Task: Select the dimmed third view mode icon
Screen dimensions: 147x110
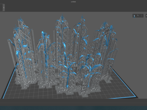Action: point(141,16)
